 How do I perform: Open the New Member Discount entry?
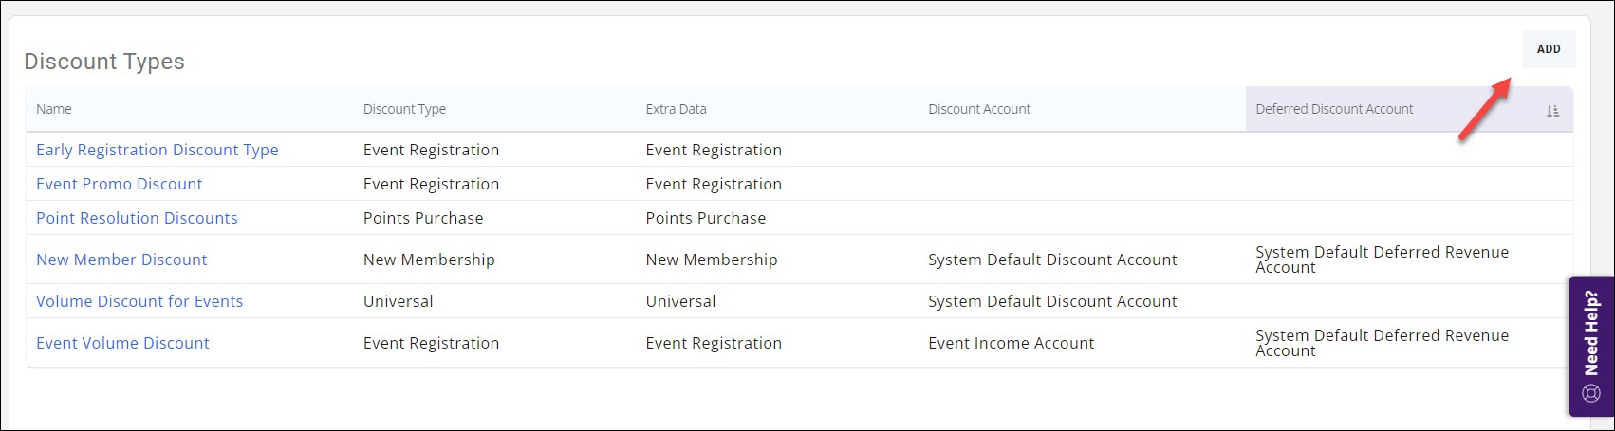click(x=121, y=260)
